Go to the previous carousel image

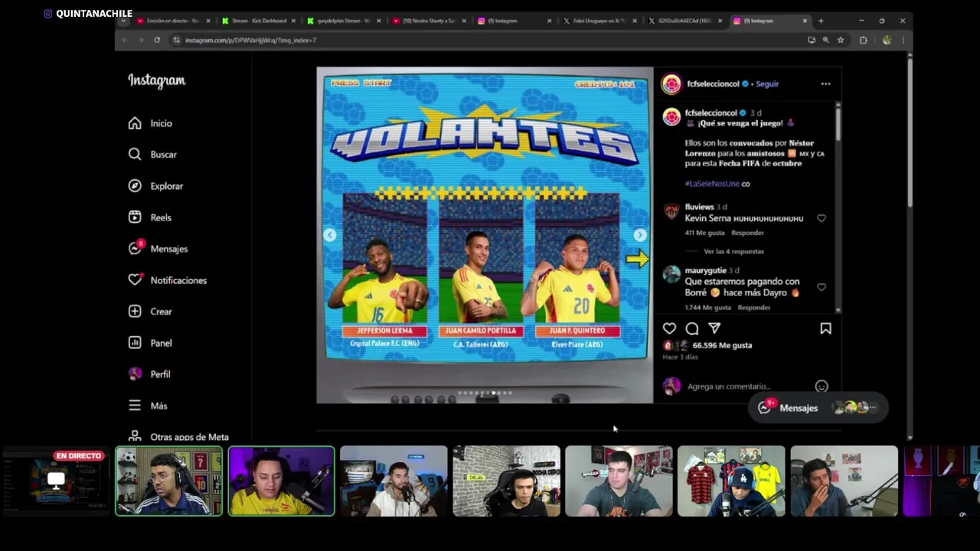(330, 235)
